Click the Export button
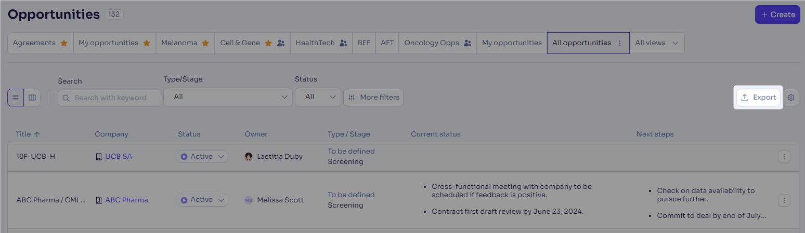 pos(758,98)
